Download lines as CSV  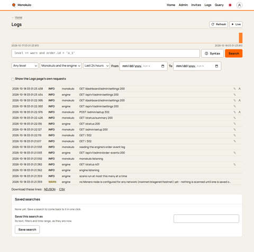coord(62,190)
